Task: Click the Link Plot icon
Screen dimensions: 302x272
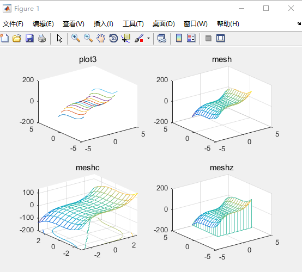Action: [161, 38]
